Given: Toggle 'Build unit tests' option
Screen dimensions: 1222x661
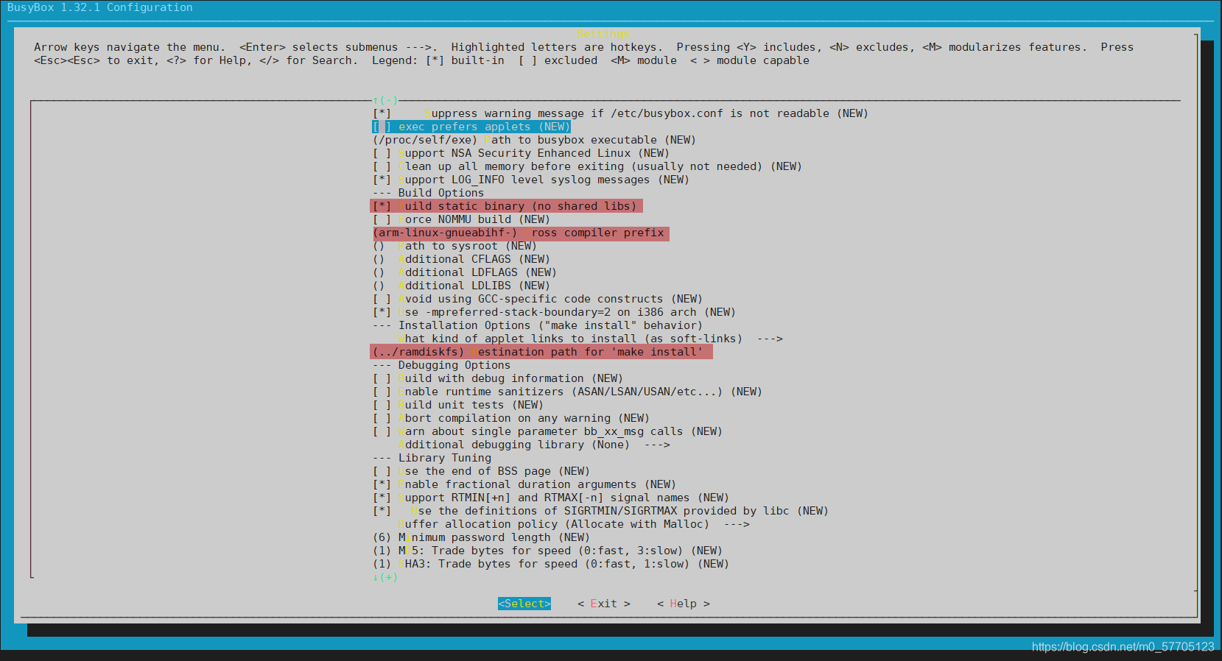Looking at the screenshot, I should coord(458,405).
